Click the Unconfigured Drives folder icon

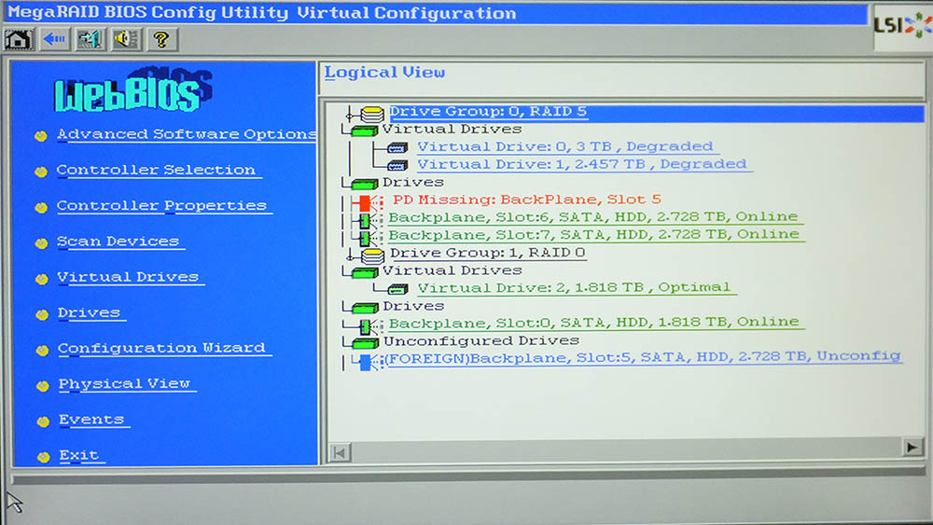coord(365,342)
